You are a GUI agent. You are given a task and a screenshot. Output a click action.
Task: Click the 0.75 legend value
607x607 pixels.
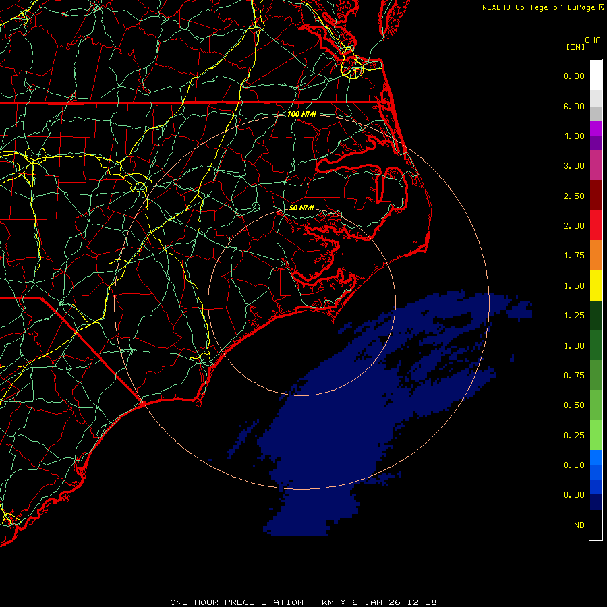tap(574, 376)
